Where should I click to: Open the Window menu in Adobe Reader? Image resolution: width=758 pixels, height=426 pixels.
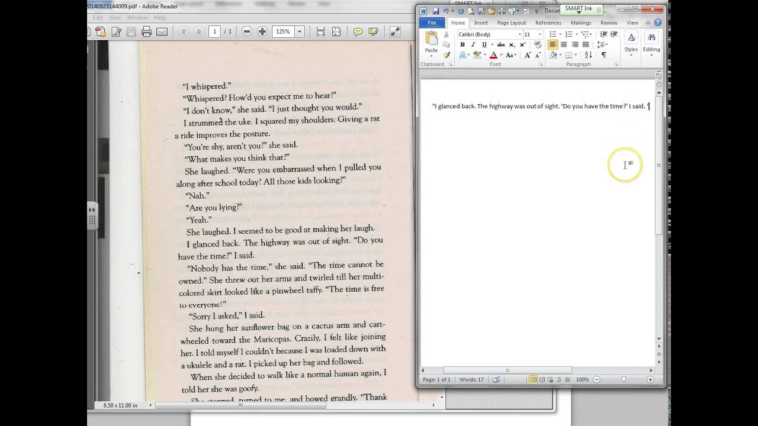pyautogui.click(x=137, y=18)
